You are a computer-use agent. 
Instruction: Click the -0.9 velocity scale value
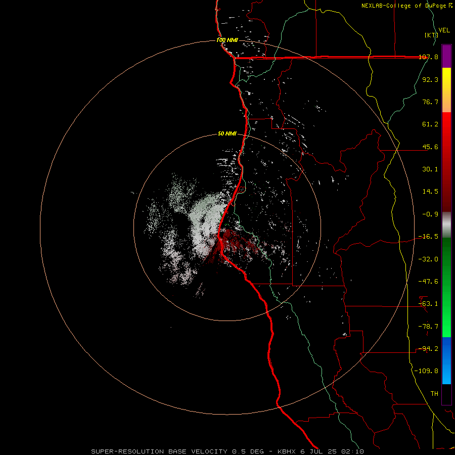430,214
